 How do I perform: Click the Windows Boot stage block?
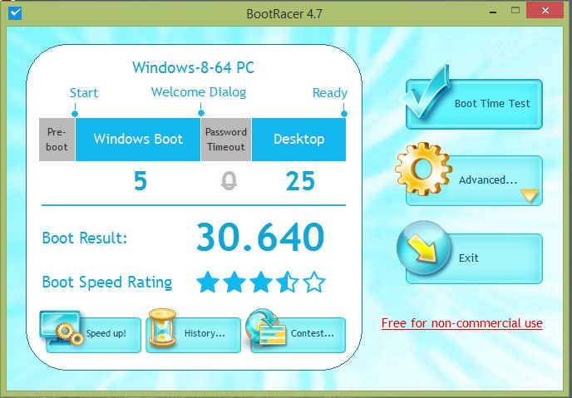click(138, 140)
